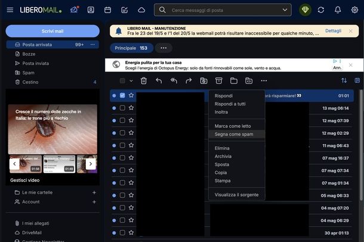Add a new folder in Le mie cartelle
Viewport: 364px width, 242px height.
(x=94, y=193)
